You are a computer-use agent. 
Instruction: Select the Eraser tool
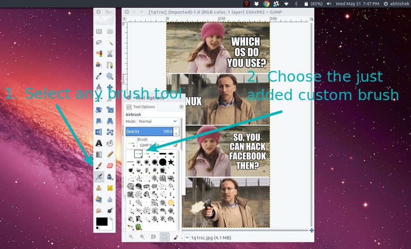[x=110, y=166]
